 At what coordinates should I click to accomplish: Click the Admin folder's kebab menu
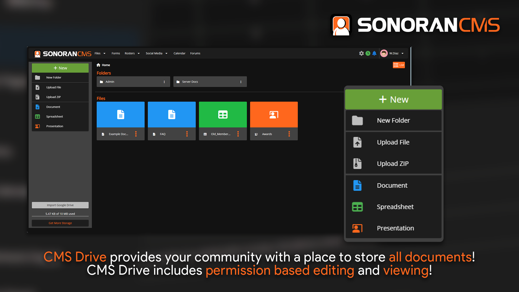pyautogui.click(x=164, y=82)
